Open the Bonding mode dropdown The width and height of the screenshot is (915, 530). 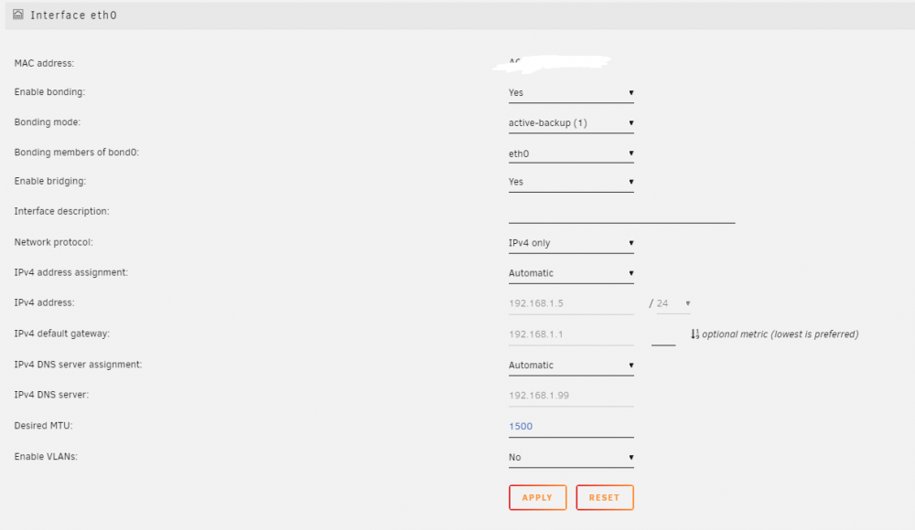click(x=571, y=123)
